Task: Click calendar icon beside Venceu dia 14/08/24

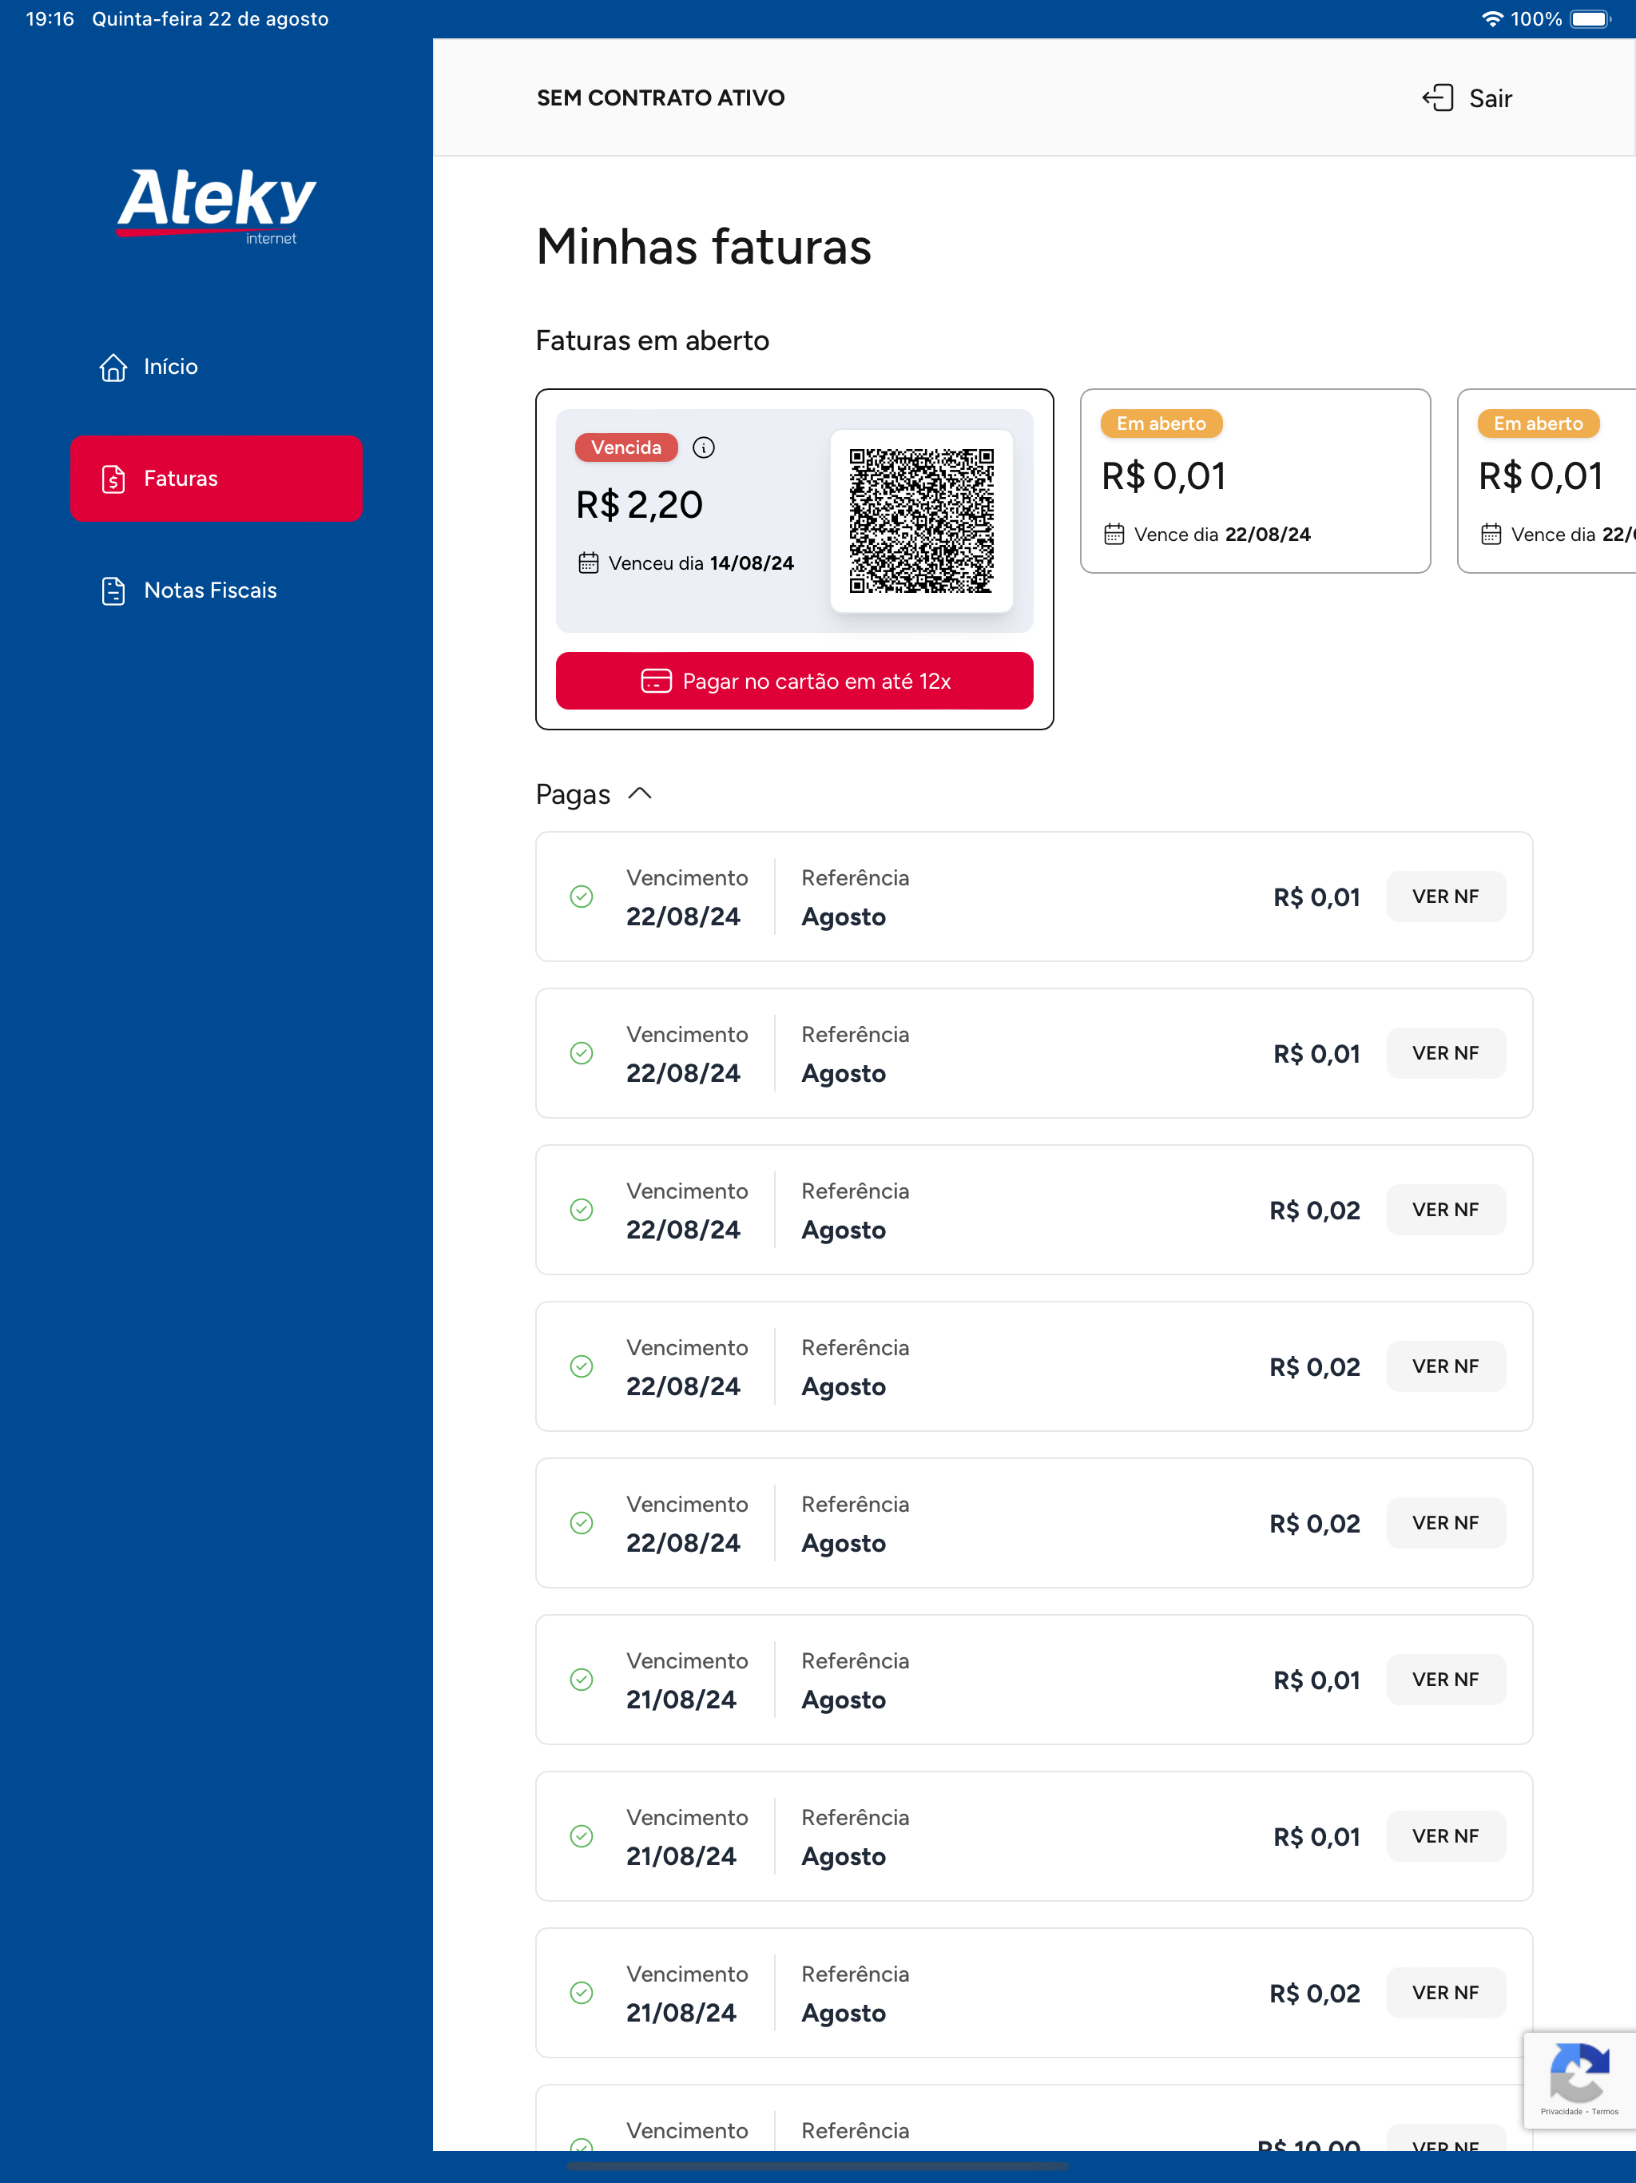Action: coord(588,563)
